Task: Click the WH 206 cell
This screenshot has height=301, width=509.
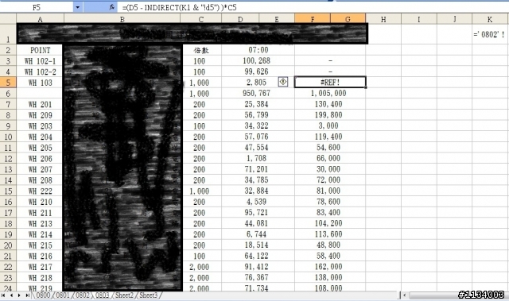Action: 41,158
